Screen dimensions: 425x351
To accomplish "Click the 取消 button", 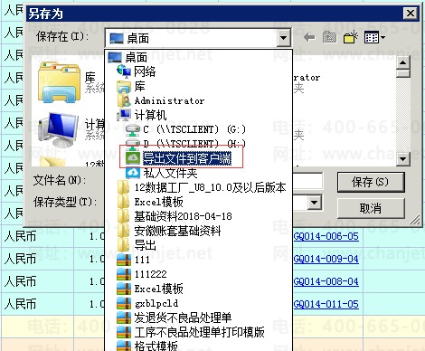I will 371,208.
